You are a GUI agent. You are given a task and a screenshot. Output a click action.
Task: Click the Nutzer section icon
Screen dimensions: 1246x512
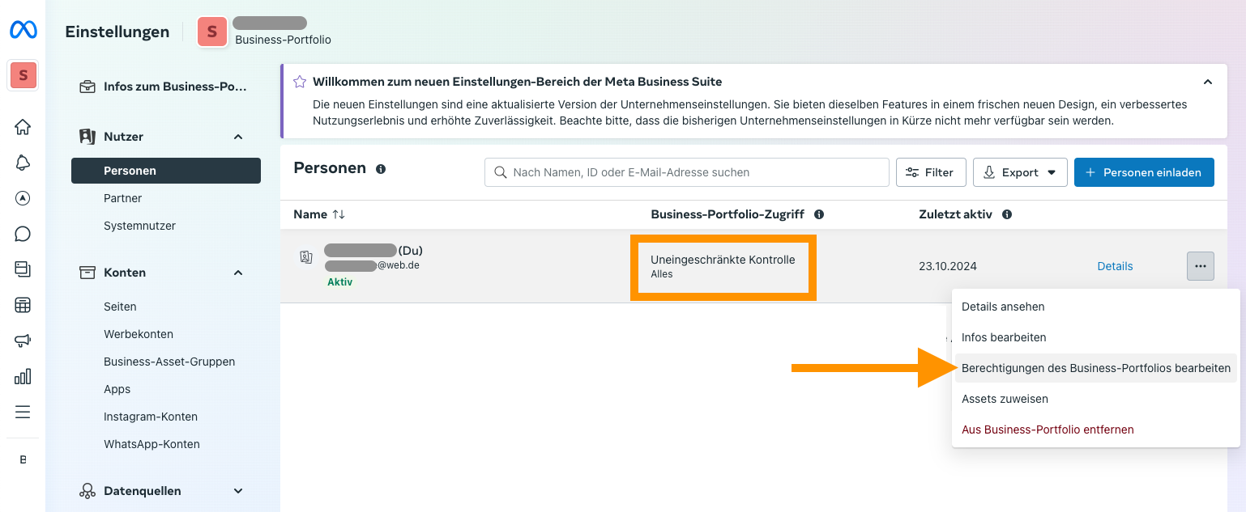pyautogui.click(x=87, y=137)
